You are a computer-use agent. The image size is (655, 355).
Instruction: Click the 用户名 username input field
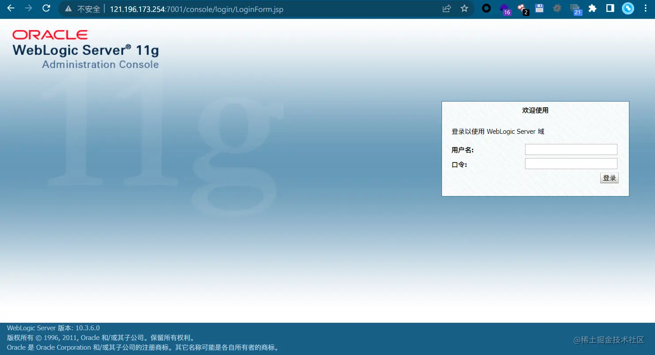[571, 149]
